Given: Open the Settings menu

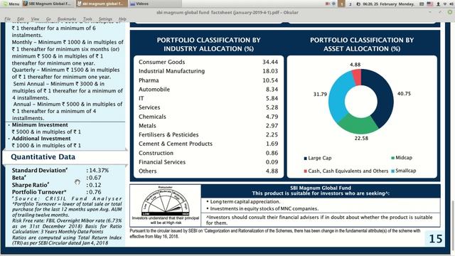Looking at the screenshot, I should pyautogui.click(x=105, y=19).
